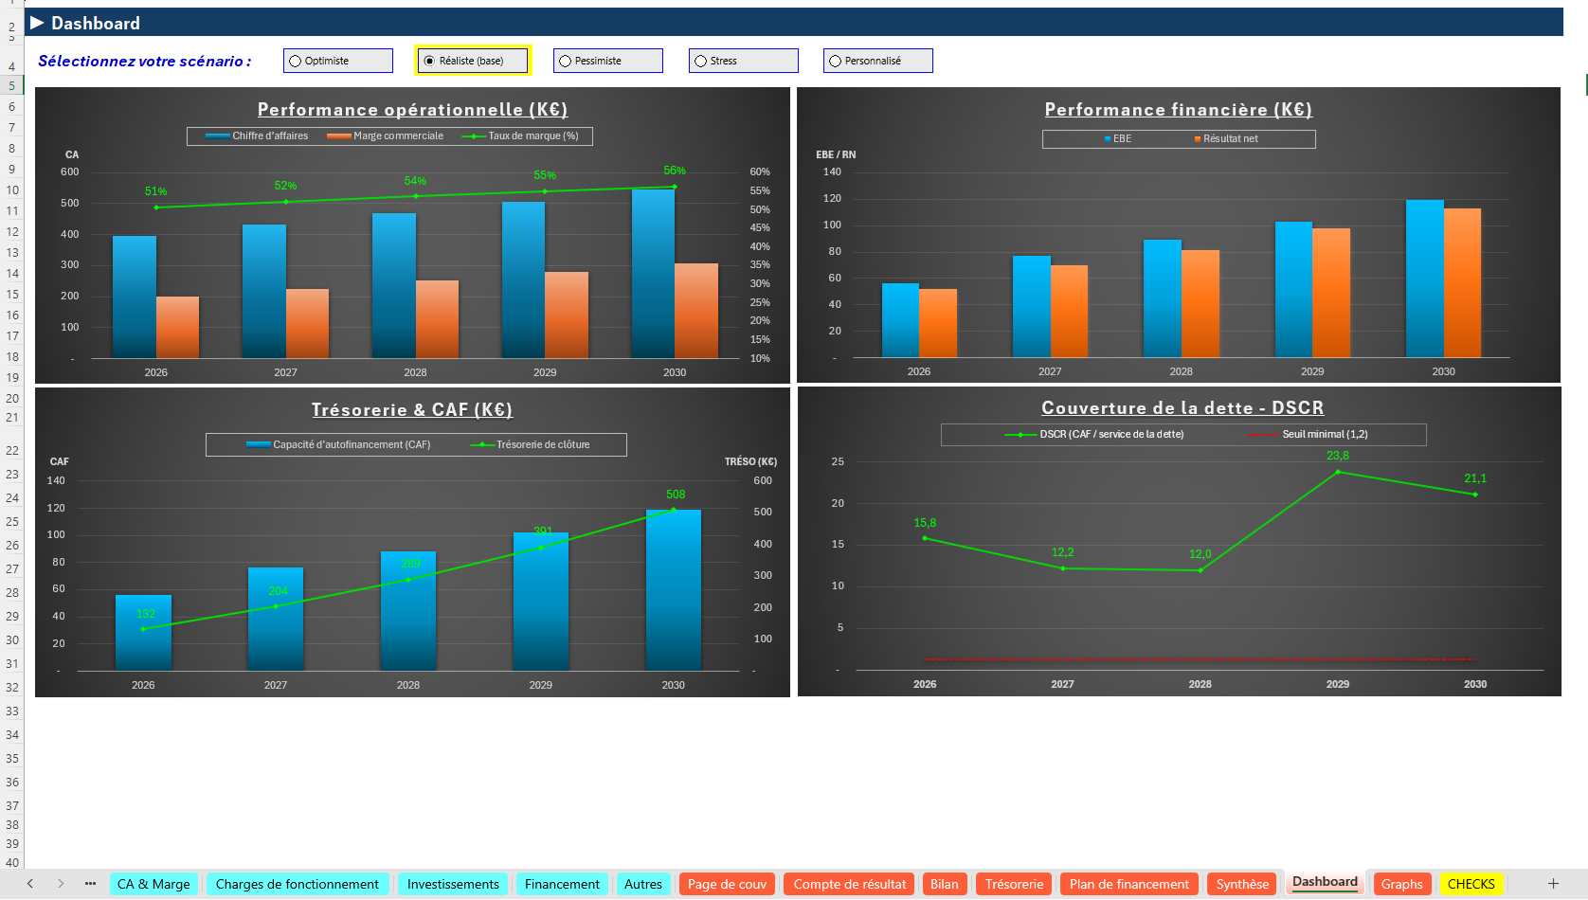Switch to the CA & Marge sheet tab
The height and width of the screenshot is (900, 1588).
(153, 884)
